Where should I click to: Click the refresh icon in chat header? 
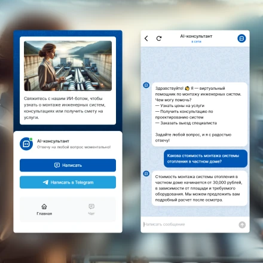pyautogui.click(x=159, y=38)
